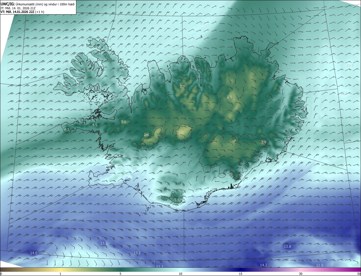Click the colorbar tick labeled 15
This screenshot has width=361, height=276.
click(x=241, y=274)
